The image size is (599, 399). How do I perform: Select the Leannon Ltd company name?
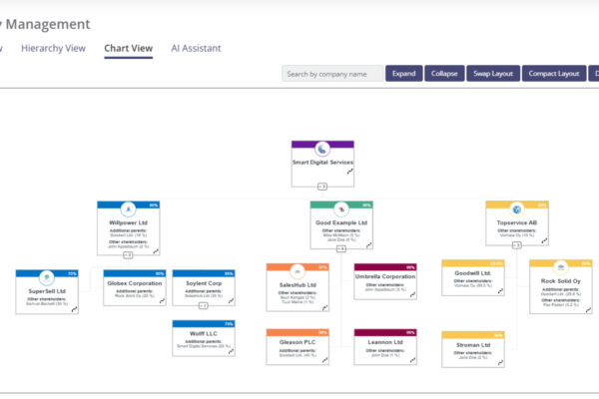click(385, 342)
